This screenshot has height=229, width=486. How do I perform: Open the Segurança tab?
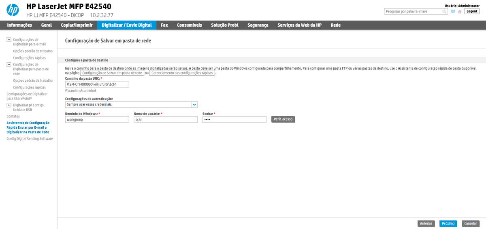pos(258,25)
